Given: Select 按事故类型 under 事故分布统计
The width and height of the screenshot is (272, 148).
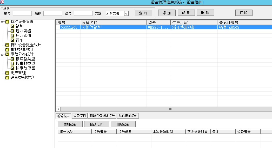Looking at the screenshot, I should coord(25,64).
